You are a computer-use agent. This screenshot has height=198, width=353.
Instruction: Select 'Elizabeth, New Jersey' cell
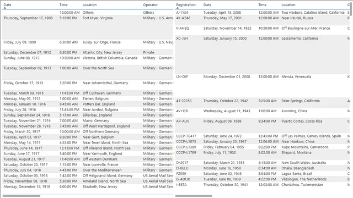pos(100,186)
